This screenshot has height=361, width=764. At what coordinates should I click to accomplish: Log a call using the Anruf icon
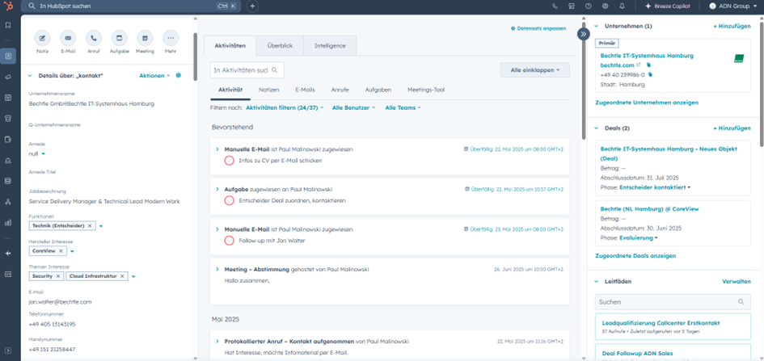pos(94,38)
